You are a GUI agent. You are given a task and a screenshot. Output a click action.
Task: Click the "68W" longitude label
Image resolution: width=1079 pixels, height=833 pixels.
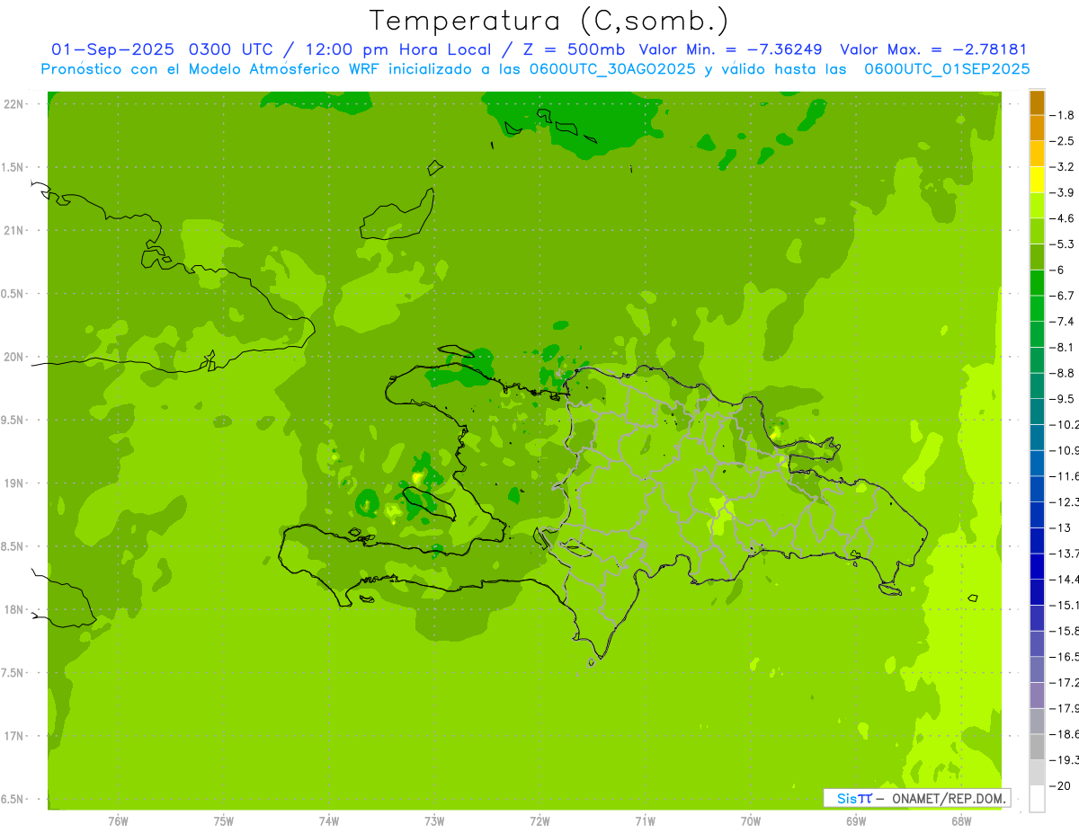coord(961,821)
